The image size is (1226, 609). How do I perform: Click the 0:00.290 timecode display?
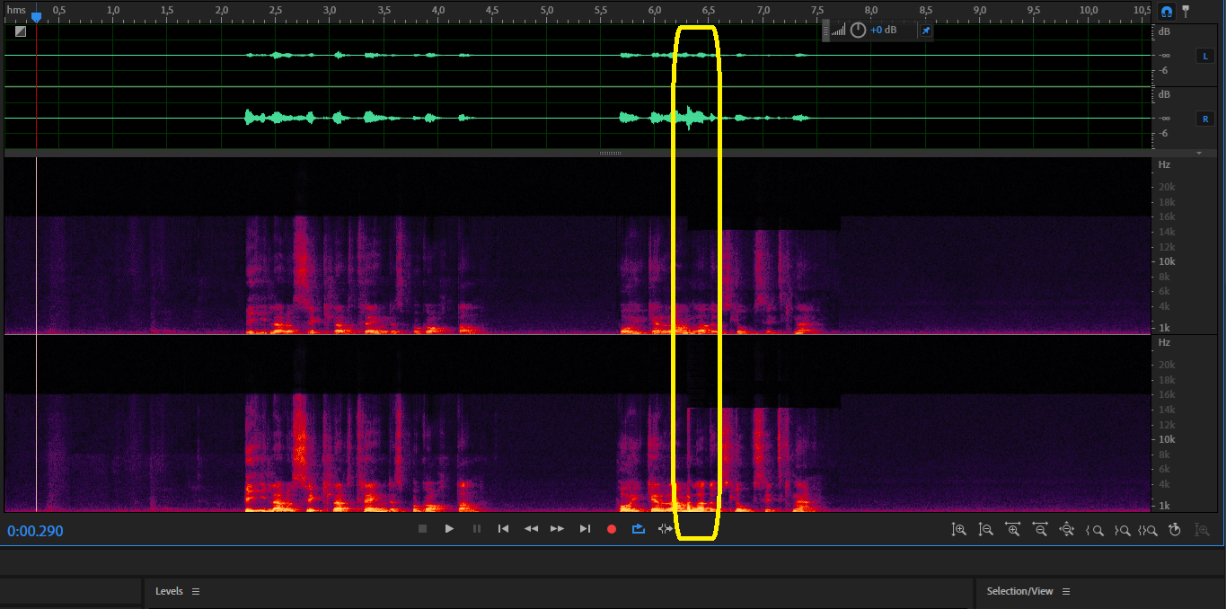(x=36, y=531)
